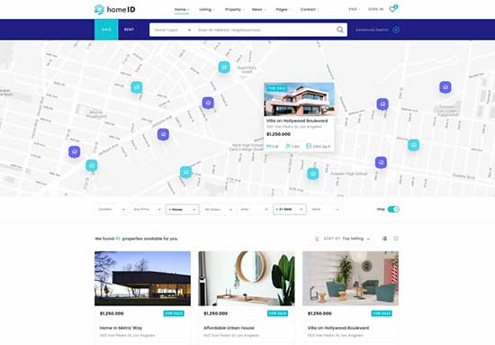Select the SALE tab
495x345 pixels.
[x=106, y=30]
